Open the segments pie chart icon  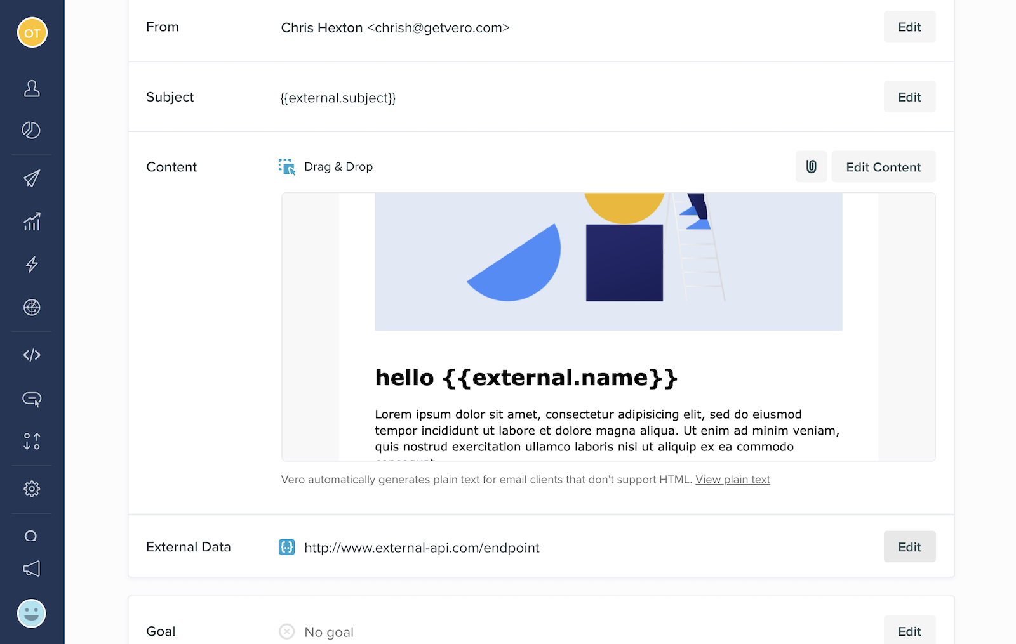(31, 131)
